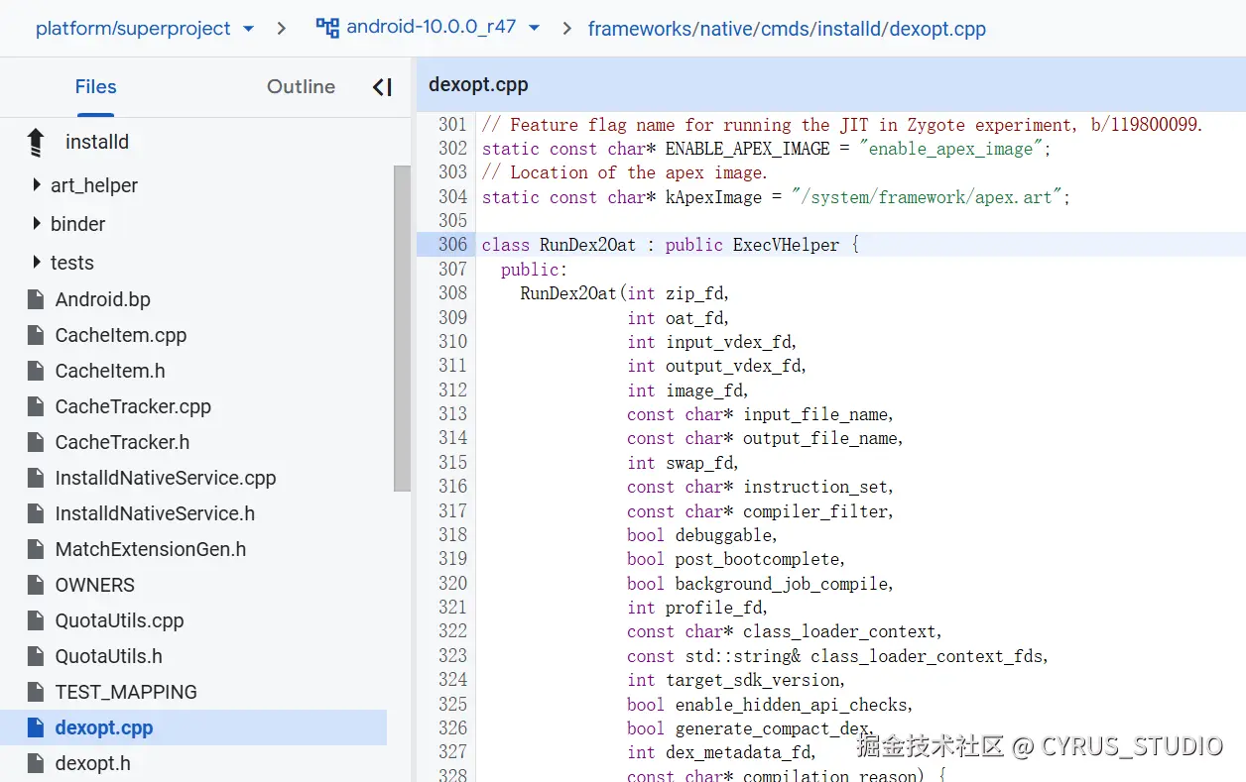Switch to the Outline tab
This screenshot has width=1246, height=782.
[301, 86]
